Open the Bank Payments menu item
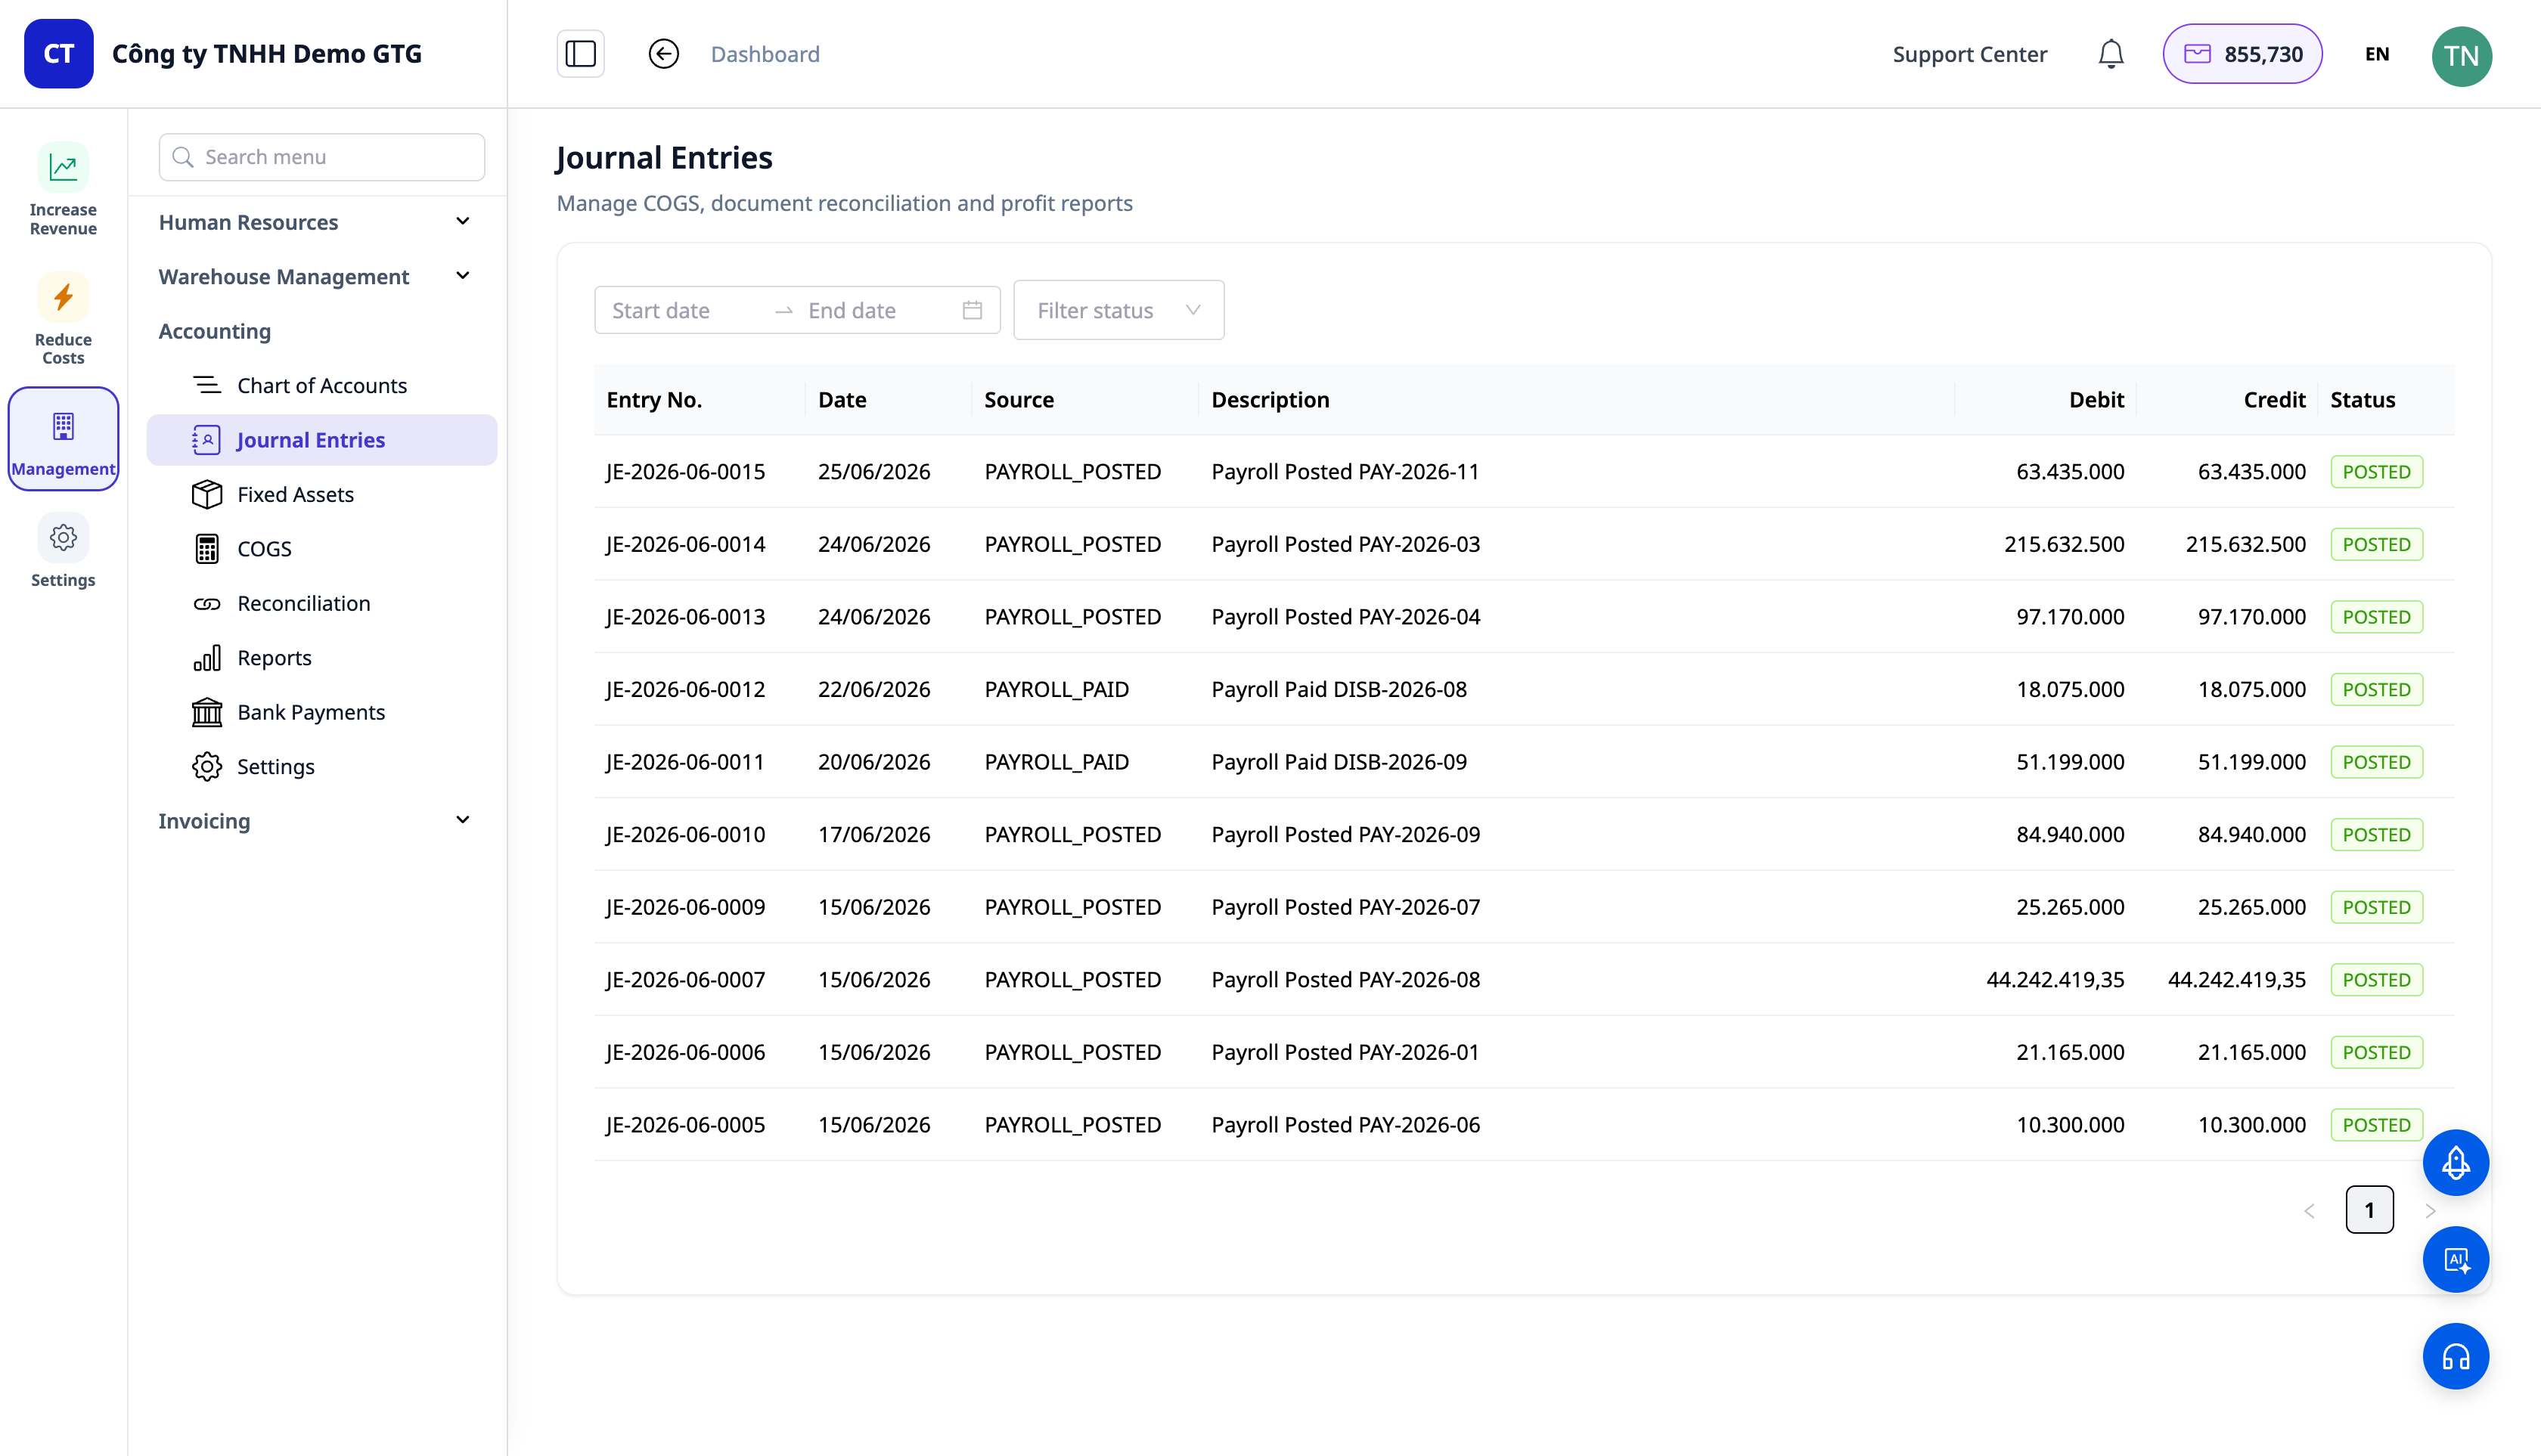Screen dimensions: 2541x1456 [321, 712]
